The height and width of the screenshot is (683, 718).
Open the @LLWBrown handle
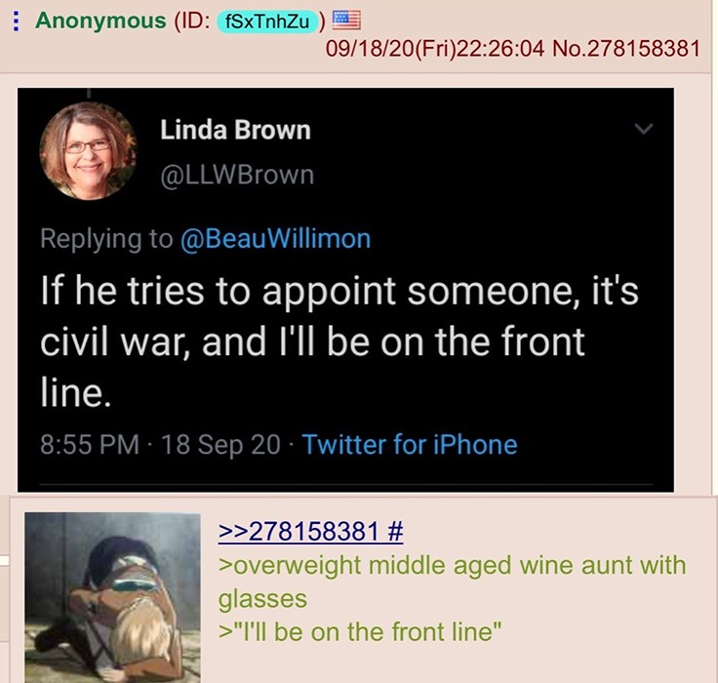[237, 175]
